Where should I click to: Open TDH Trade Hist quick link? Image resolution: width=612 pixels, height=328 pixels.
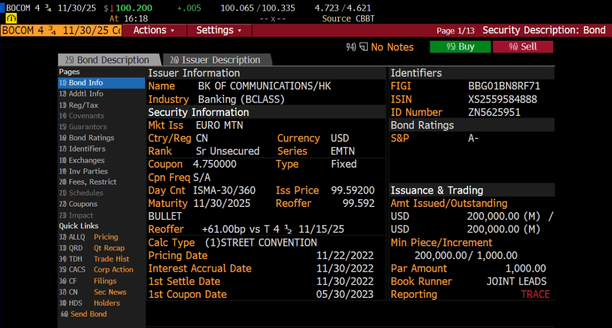click(94, 259)
